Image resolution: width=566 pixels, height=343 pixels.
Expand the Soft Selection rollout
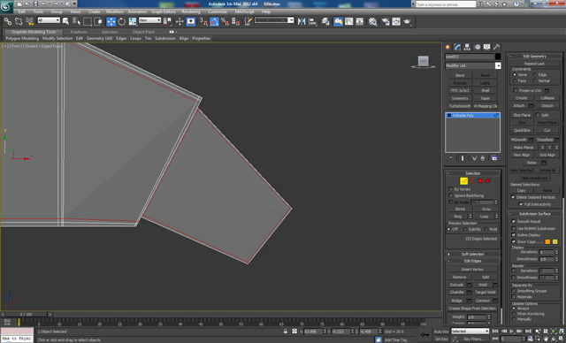coord(473,255)
